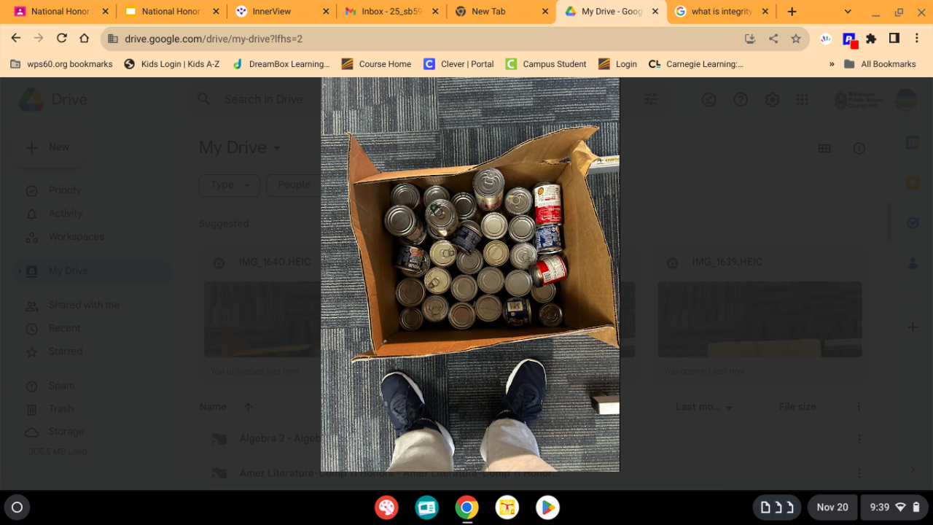Get add-ons with the side panel plus
Screen dimensions: 933x525
click(x=913, y=327)
